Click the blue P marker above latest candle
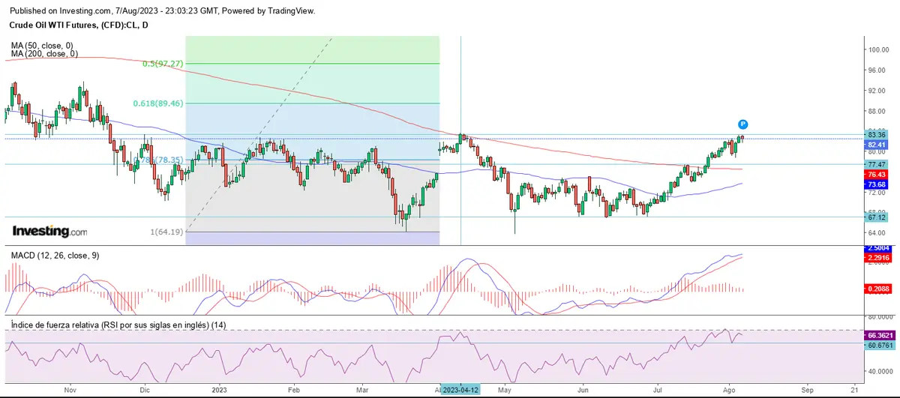900x398 pixels. click(742, 124)
